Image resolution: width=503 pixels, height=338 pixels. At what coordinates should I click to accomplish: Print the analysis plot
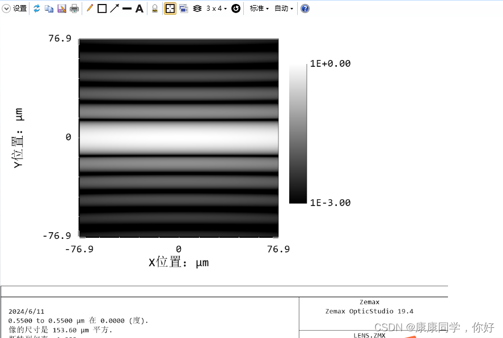[74, 8]
